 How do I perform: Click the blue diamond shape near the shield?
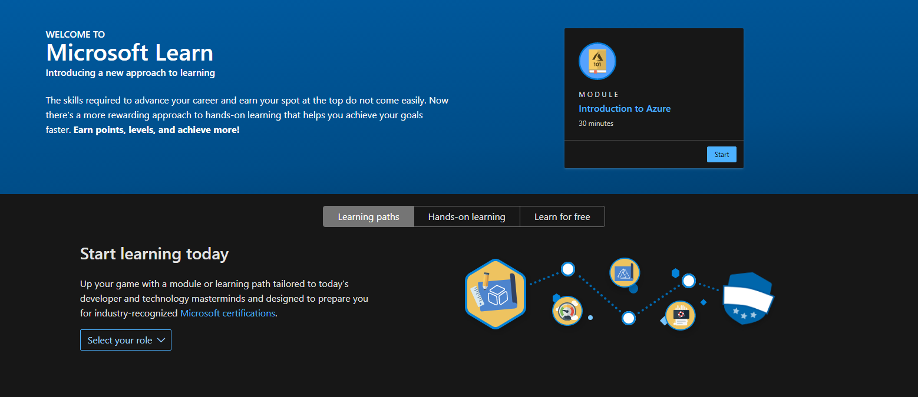point(704,302)
